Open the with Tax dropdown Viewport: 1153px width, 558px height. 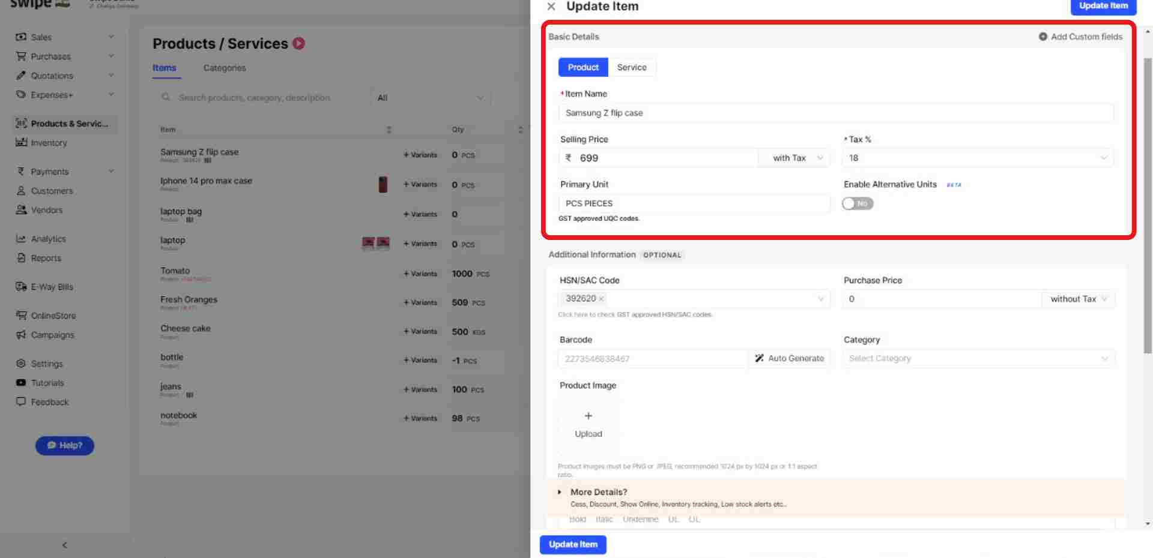point(794,158)
